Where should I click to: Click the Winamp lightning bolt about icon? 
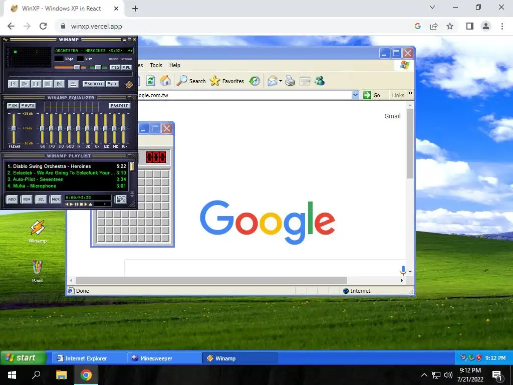click(x=129, y=84)
